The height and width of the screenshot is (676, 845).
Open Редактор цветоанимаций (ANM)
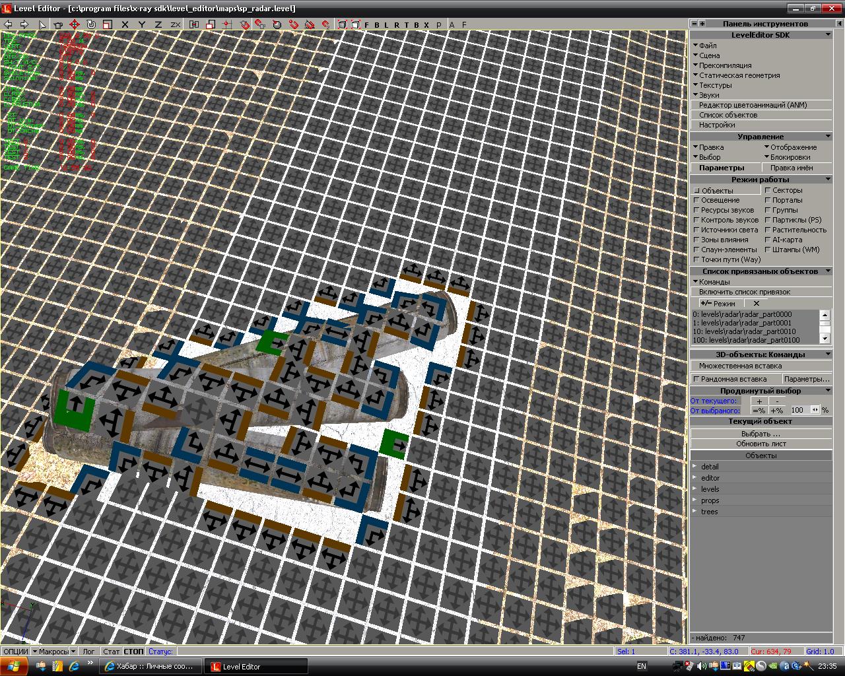click(x=761, y=105)
